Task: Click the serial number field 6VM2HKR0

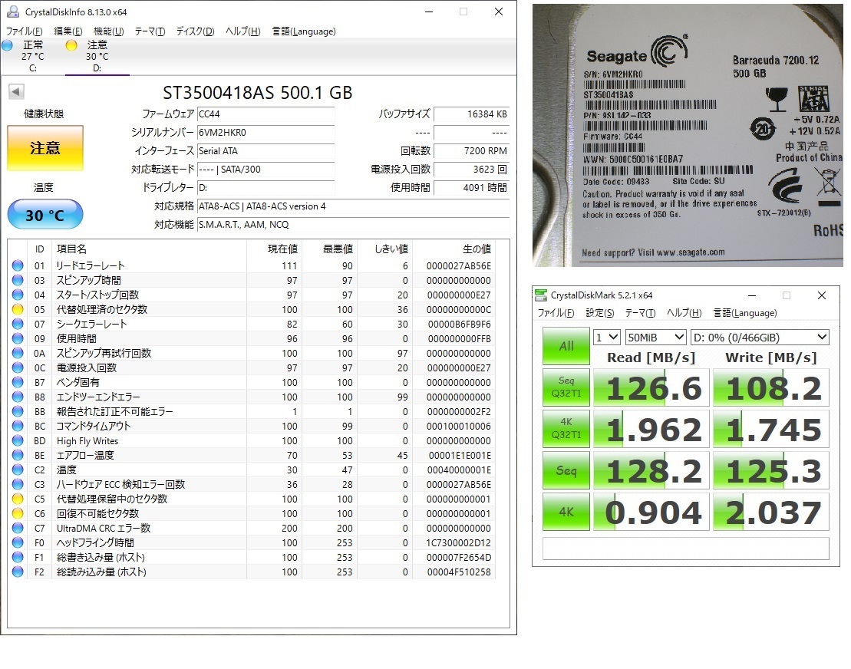Action: [266, 133]
